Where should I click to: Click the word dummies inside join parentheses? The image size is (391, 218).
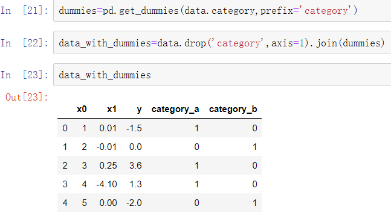(x=361, y=43)
